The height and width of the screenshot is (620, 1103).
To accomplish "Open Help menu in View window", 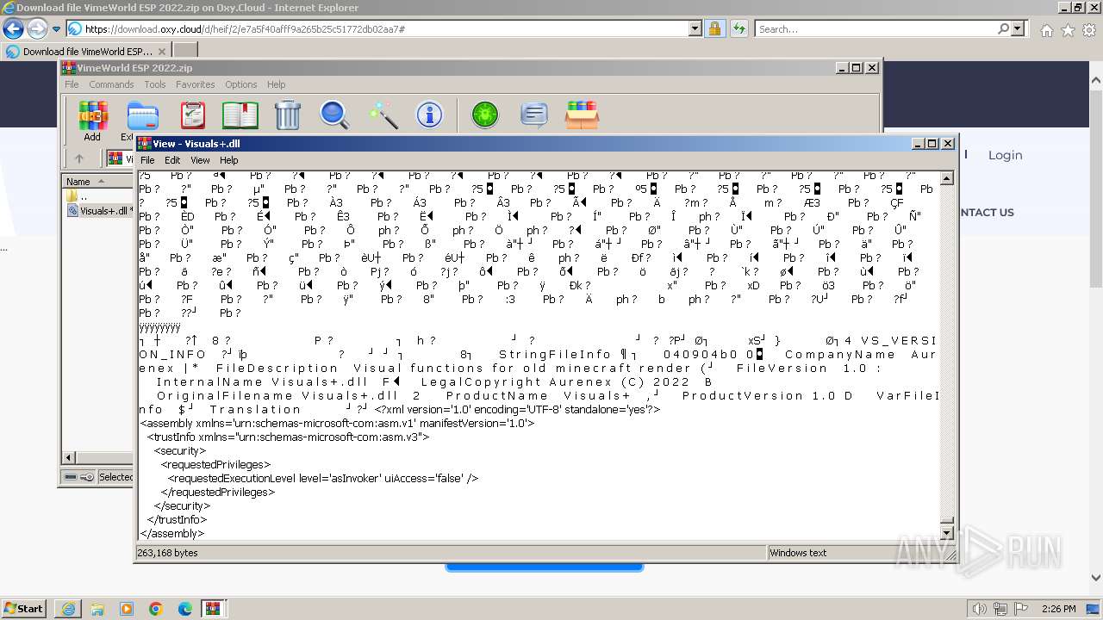I will click(x=228, y=160).
